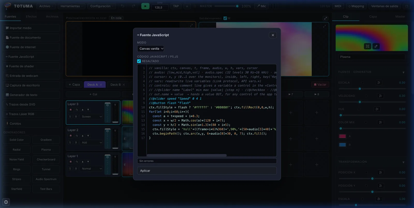
Task: Click the info icon at bottom left corner
Action: 6,202
